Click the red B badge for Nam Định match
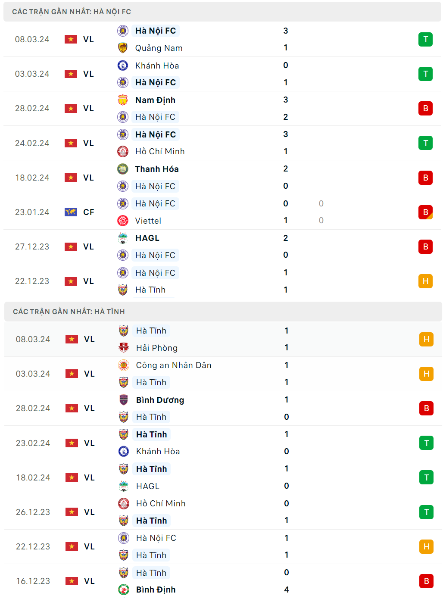 point(425,108)
